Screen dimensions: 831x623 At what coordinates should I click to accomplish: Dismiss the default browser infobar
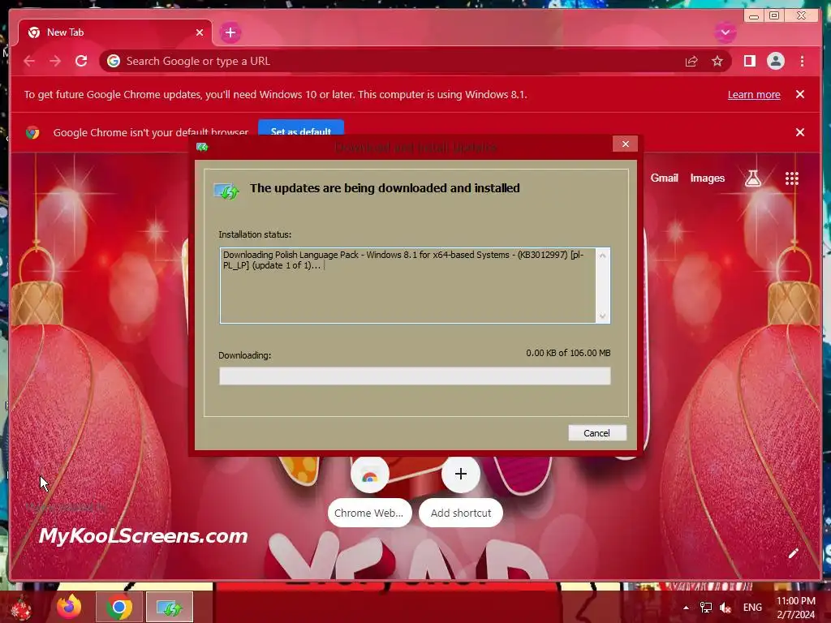(799, 132)
